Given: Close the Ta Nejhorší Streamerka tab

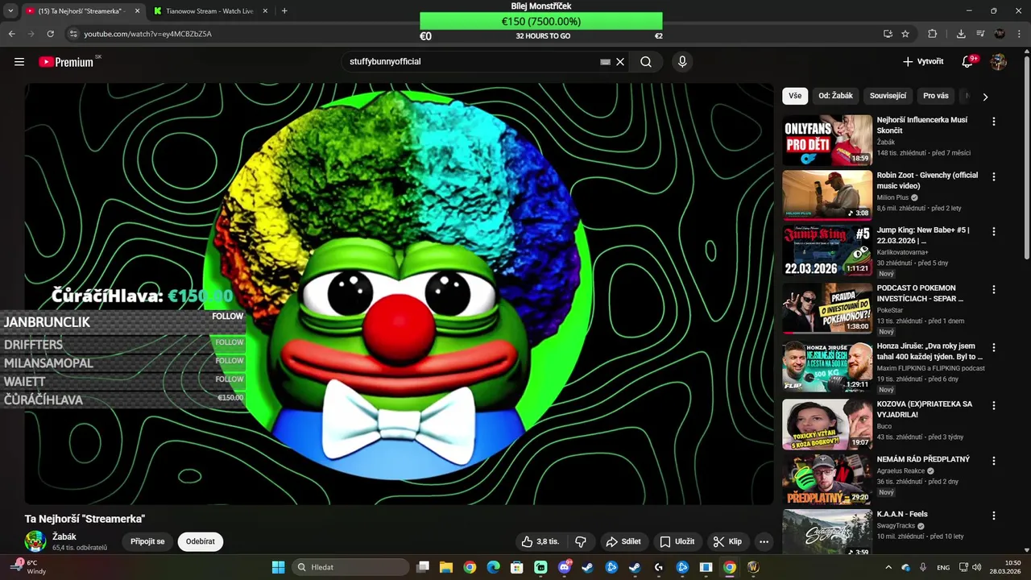Looking at the screenshot, I should tap(137, 11).
